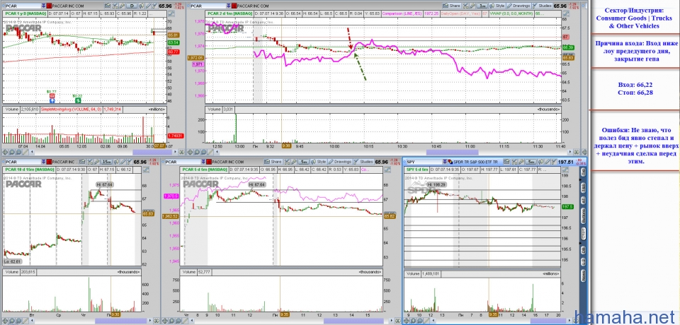Open the Drawings menu in the bottom-middle PCAR chart
680x325 pixels.
coord(341,161)
